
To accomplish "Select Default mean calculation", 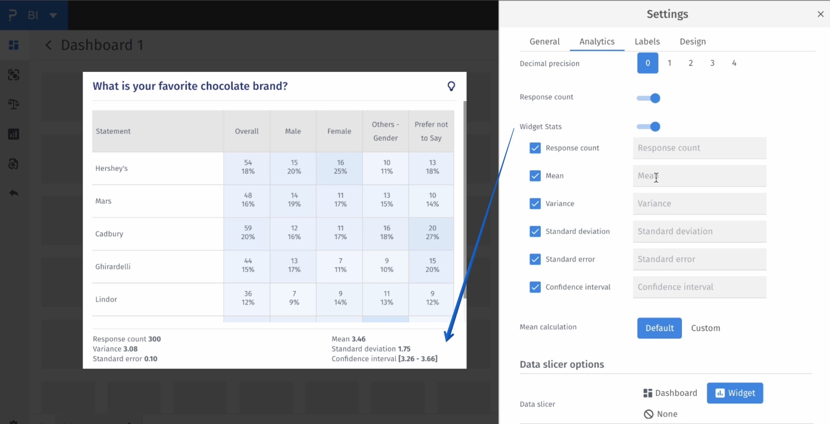I will pyautogui.click(x=659, y=328).
